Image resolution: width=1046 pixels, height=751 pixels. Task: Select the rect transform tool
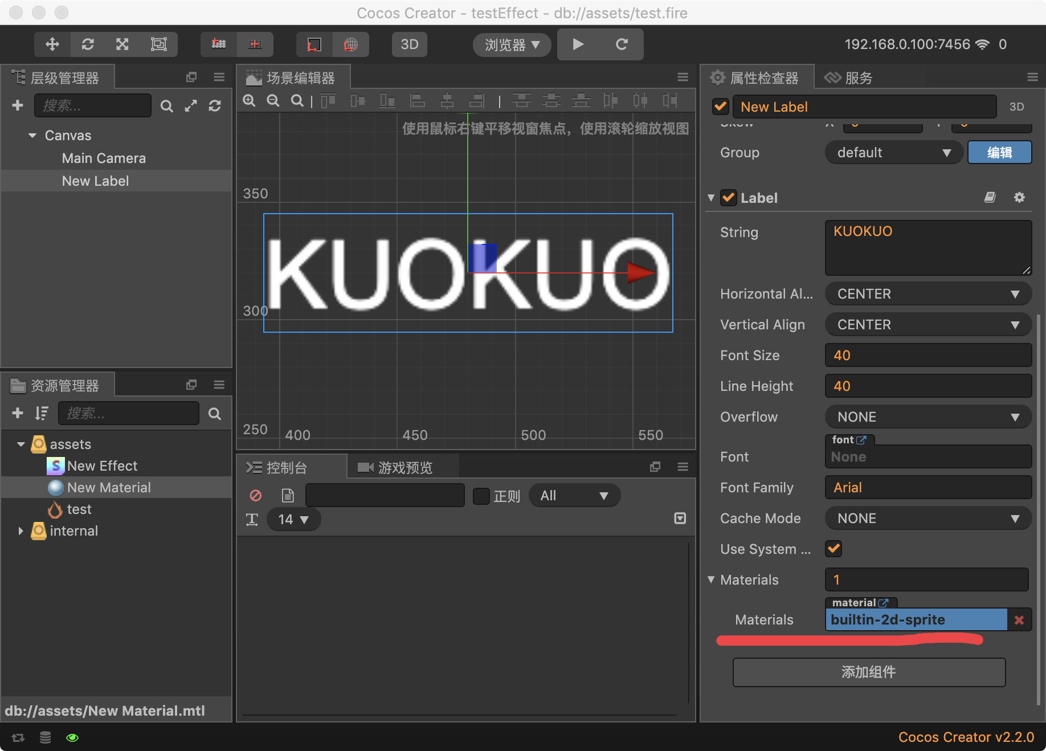[x=158, y=44]
